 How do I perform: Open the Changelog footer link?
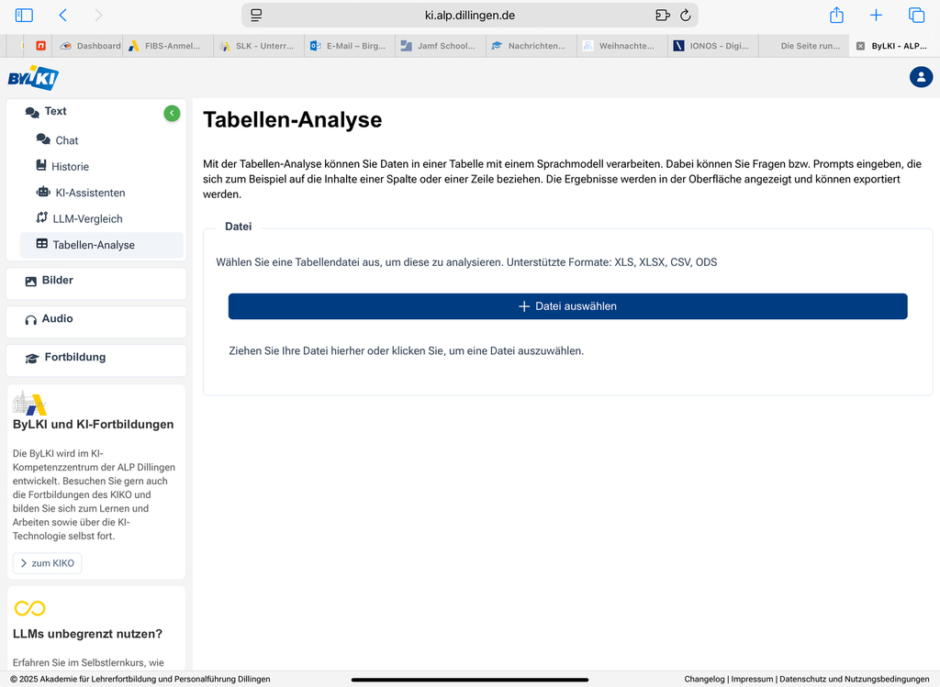(x=704, y=680)
